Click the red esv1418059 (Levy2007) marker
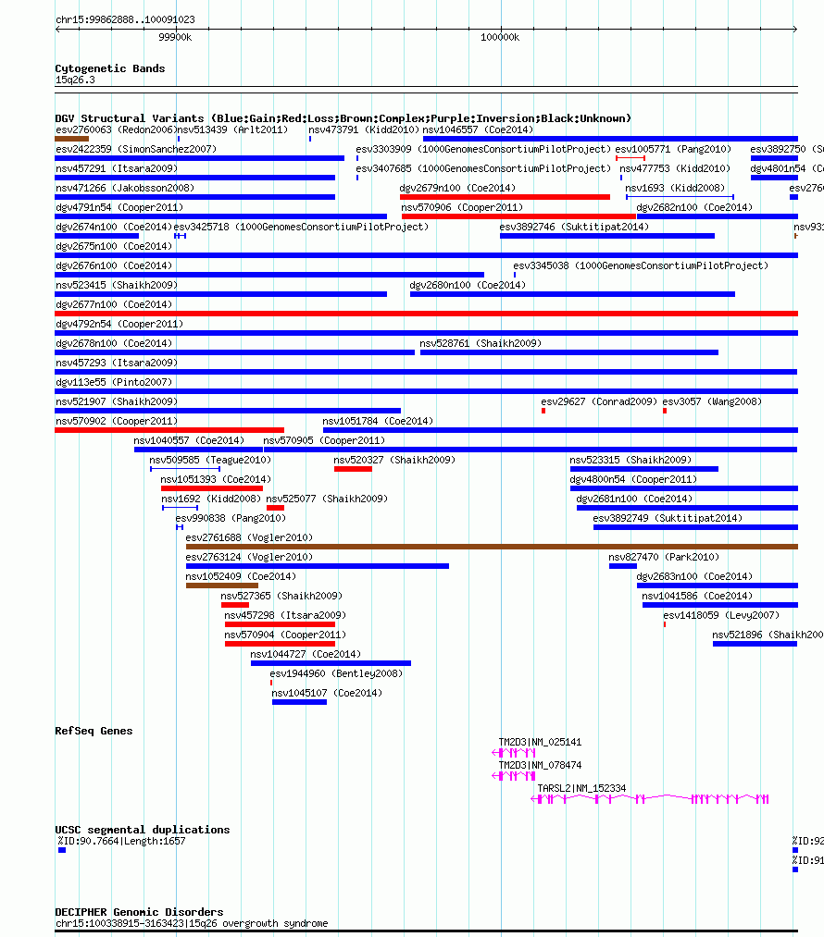This screenshot has width=824, height=937. [x=665, y=624]
